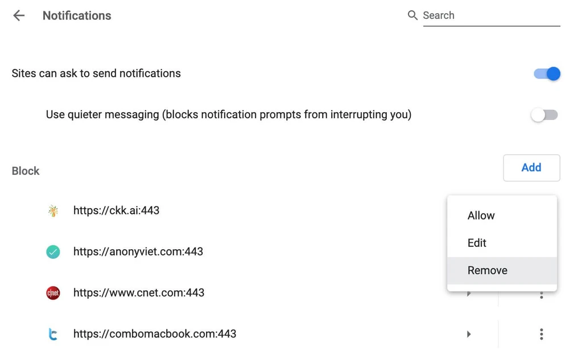569x359 pixels.
Task: Go back using the back arrow
Action: [x=19, y=15]
